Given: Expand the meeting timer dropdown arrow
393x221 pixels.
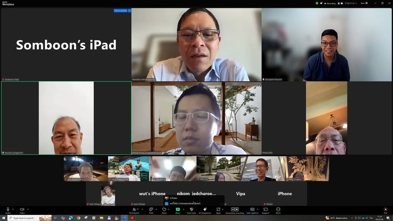Looking at the screenshot, I should [x=357, y=3].
